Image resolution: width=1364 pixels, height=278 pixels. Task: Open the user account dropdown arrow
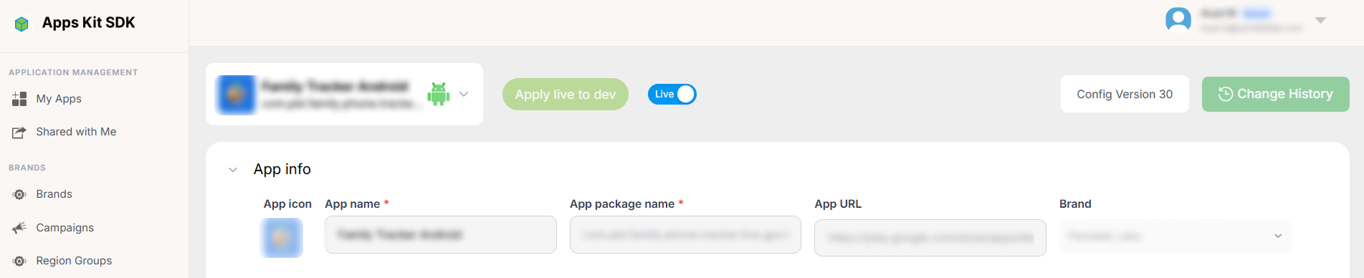1320,20
